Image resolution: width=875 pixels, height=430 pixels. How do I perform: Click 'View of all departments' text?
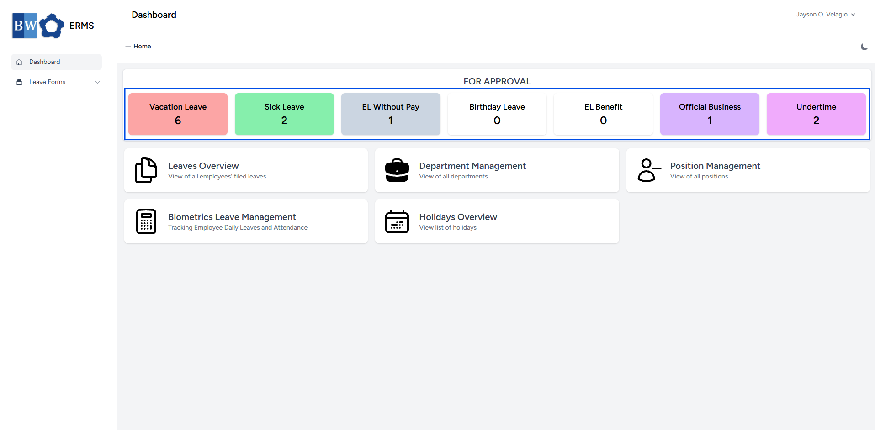click(x=453, y=177)
